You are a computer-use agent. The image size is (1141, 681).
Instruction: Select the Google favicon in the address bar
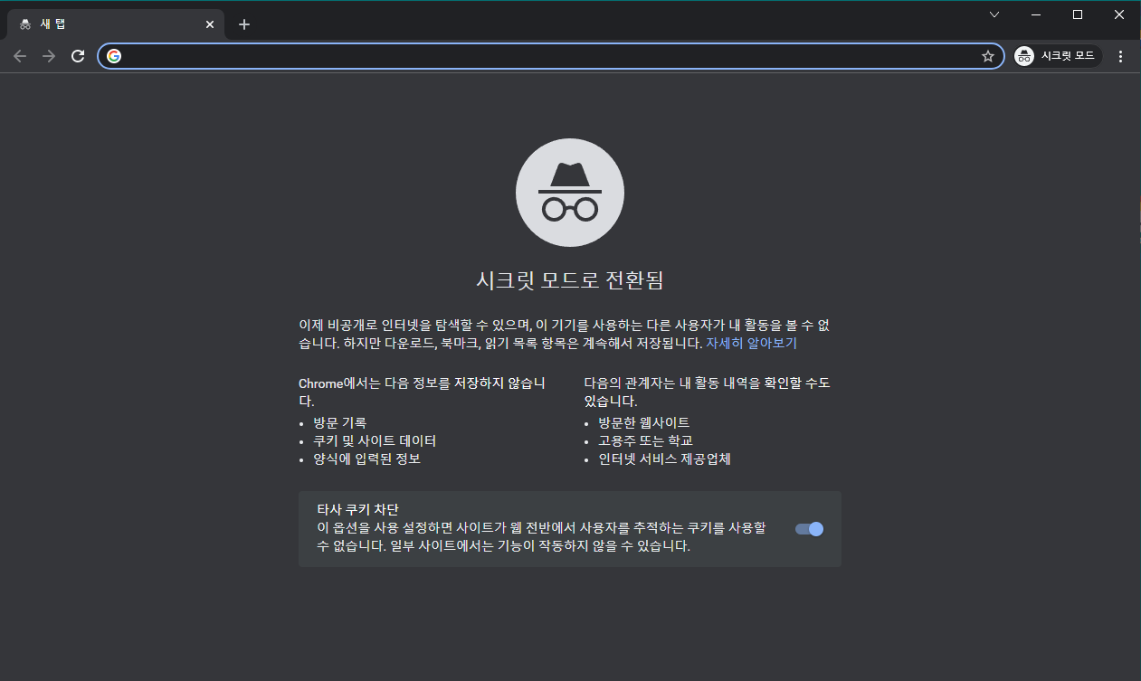115,55
